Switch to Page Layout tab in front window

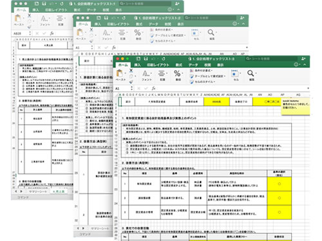[158, 65]
